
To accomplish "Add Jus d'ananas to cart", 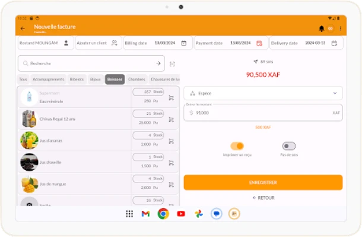I will [x=171, y=141].
